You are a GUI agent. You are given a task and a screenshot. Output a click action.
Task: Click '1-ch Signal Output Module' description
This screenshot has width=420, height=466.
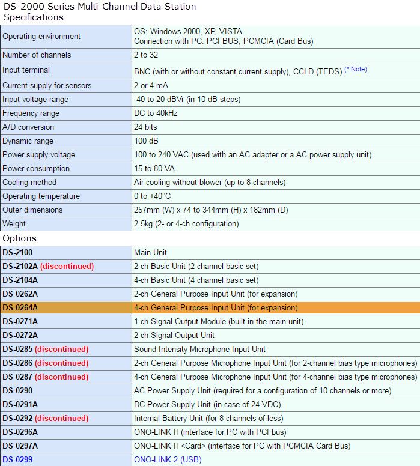[x=219, y=321]
